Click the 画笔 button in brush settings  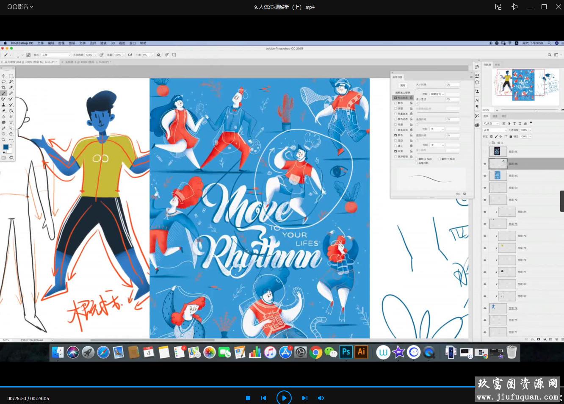(403, 86)
